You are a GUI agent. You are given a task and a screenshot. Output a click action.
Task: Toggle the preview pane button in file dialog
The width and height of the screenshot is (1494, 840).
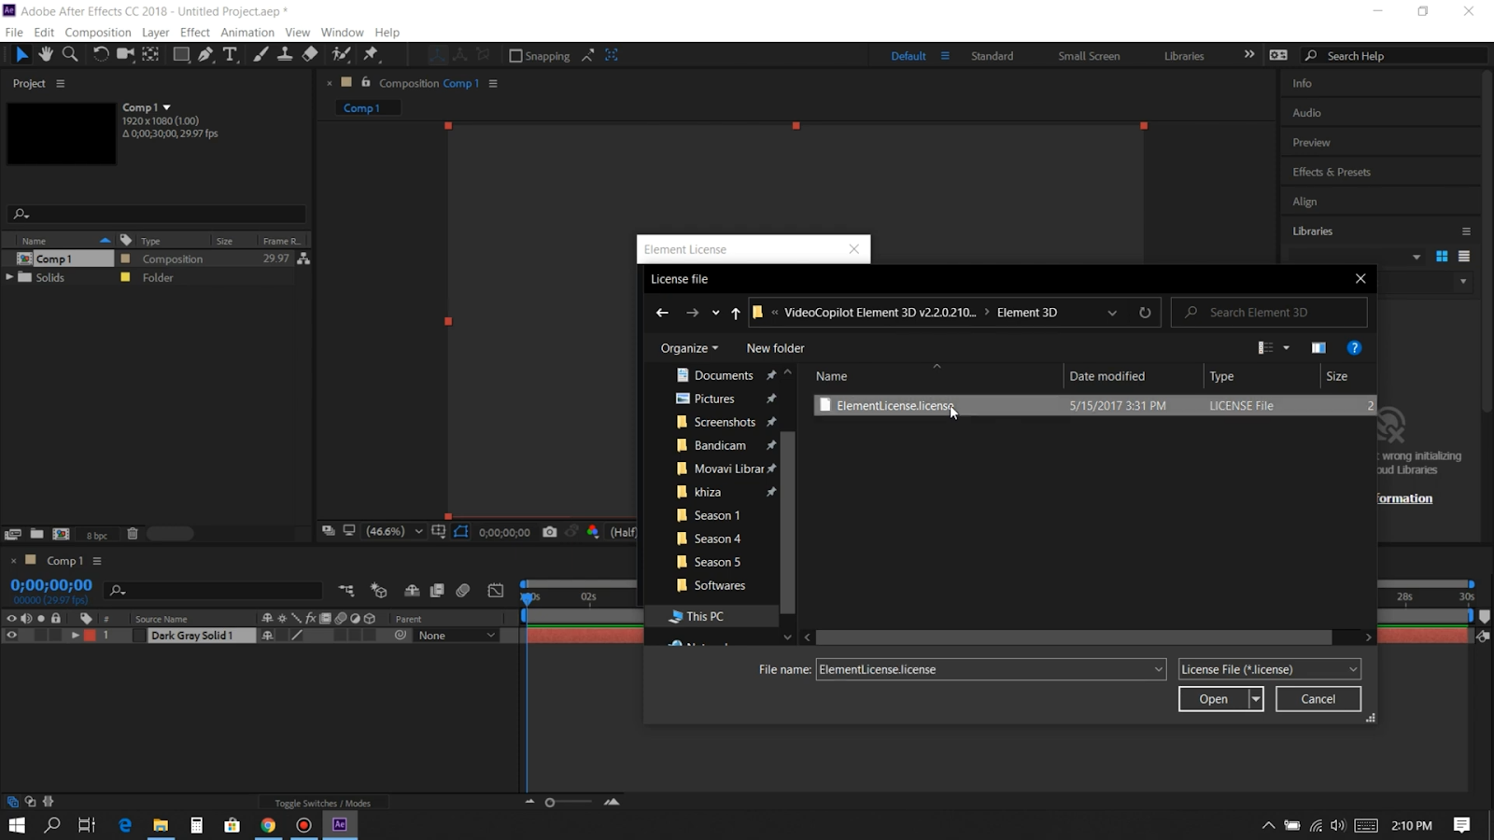pyautogui.click(x=1318, y=348)
